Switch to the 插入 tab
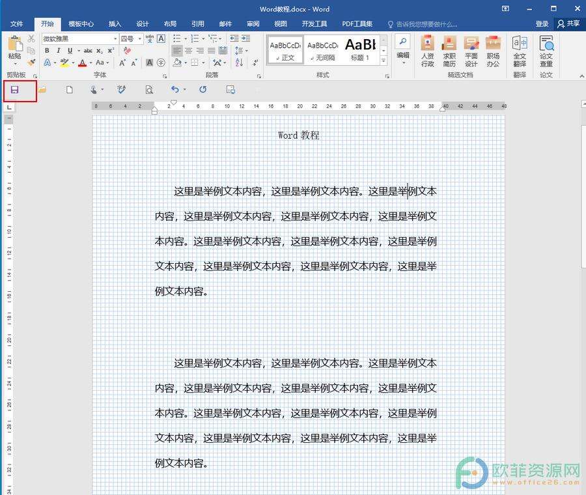Screen dimensions: 586x495 [115, 24]
